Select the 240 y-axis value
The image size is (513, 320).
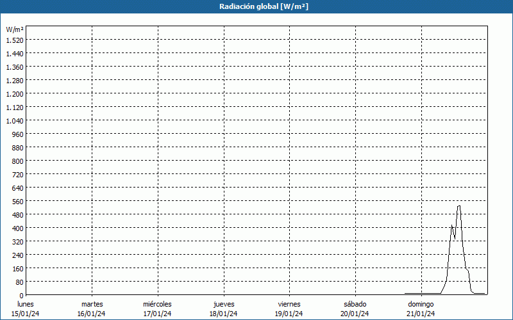click(19, 255)
